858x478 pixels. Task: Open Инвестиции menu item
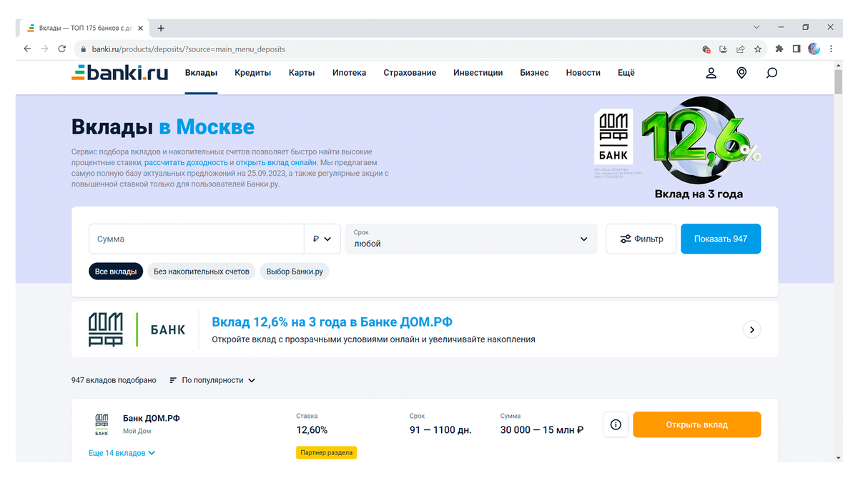478,73
